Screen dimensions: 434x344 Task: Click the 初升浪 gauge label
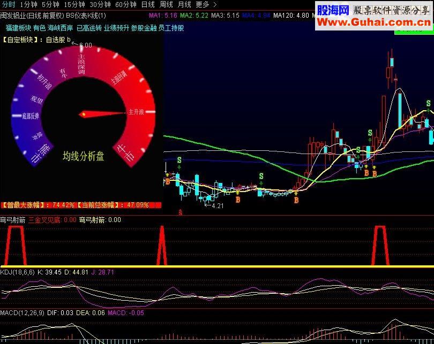(x=44, y=81)
